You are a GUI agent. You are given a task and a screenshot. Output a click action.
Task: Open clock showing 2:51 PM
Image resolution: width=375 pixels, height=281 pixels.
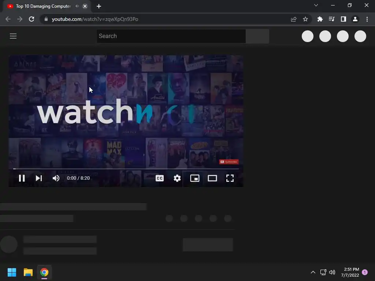(350, 272)
